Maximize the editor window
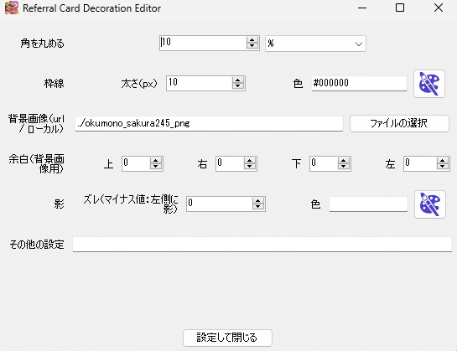Viewport: 457px width, 351px height. 400,8
